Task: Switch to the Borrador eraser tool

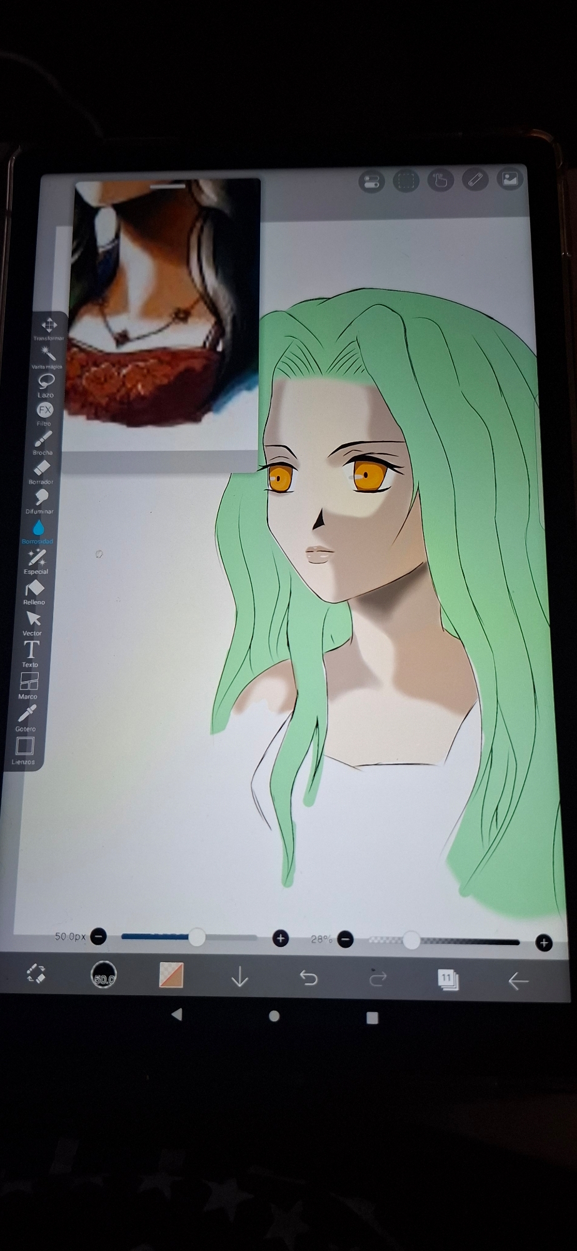Action: point(41,468)
